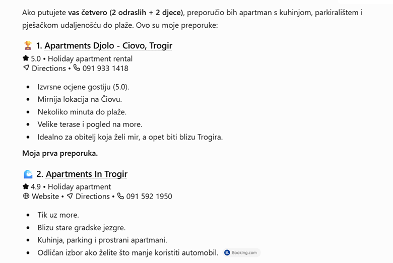Click the Booking.com logo icon
Image resolution: width=393 pixels, height=263 pixels.
click(227, 252)
